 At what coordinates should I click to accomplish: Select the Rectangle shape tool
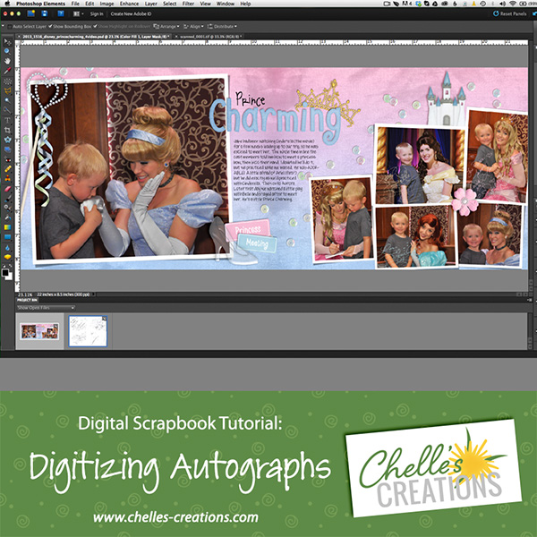(7, 236)
